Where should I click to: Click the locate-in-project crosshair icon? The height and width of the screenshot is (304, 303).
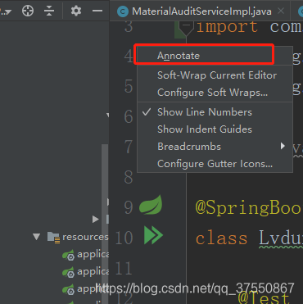tap(28, 11)
